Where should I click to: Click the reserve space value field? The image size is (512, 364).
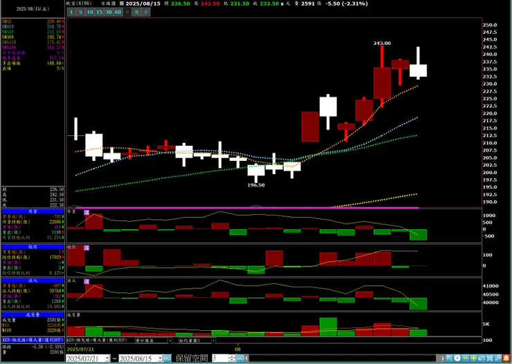(220, 358)
